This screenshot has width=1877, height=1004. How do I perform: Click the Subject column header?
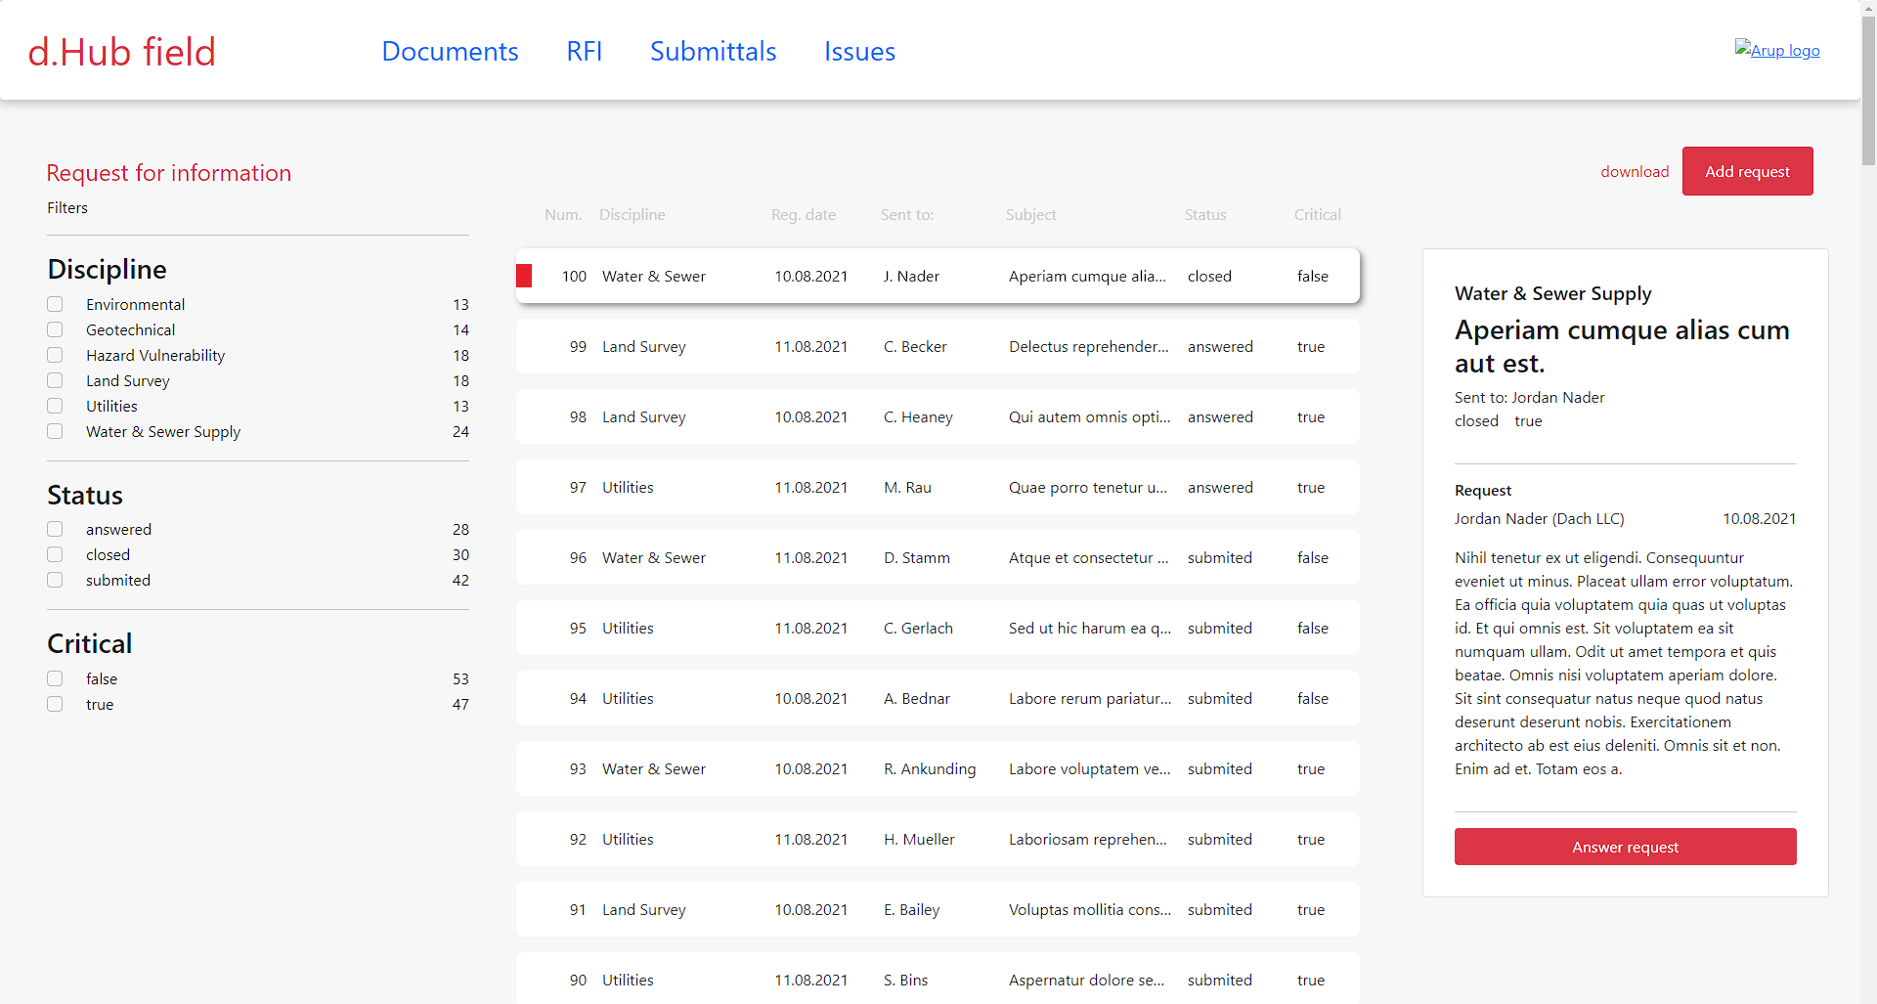1031,214
